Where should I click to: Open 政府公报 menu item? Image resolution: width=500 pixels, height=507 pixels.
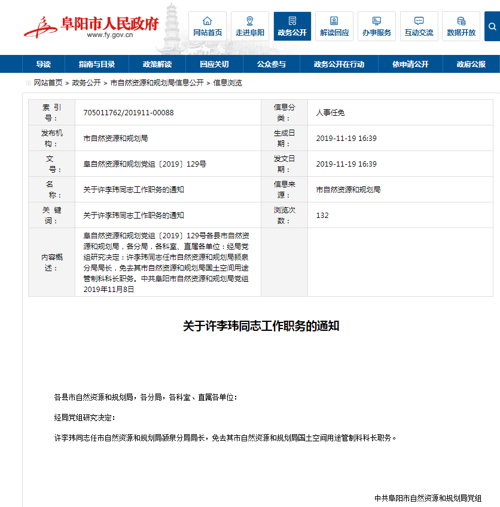click(471, 64)
